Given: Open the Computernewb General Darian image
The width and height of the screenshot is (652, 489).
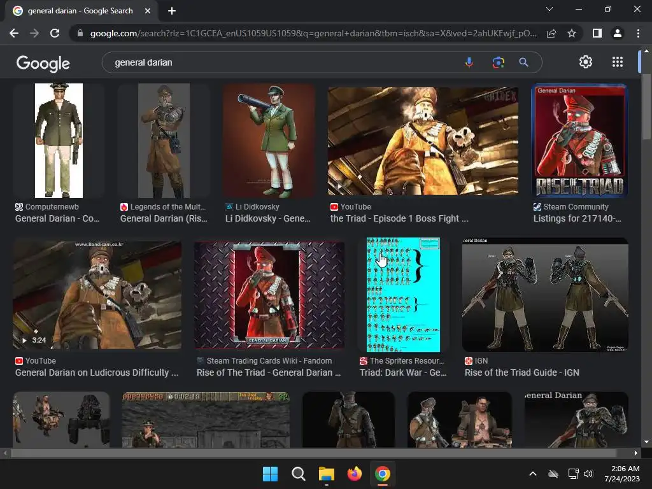Looking at the screenshot, I should pyautogui.click(x=59, y=141).
